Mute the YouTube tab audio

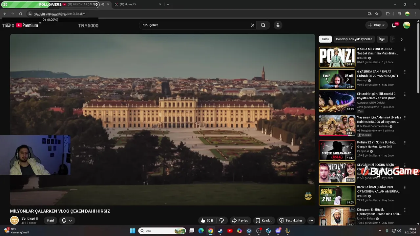(x=103, y=5)
